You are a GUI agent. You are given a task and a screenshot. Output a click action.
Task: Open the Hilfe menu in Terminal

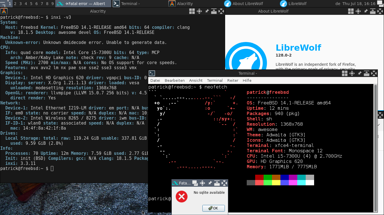tap(247, 80)
